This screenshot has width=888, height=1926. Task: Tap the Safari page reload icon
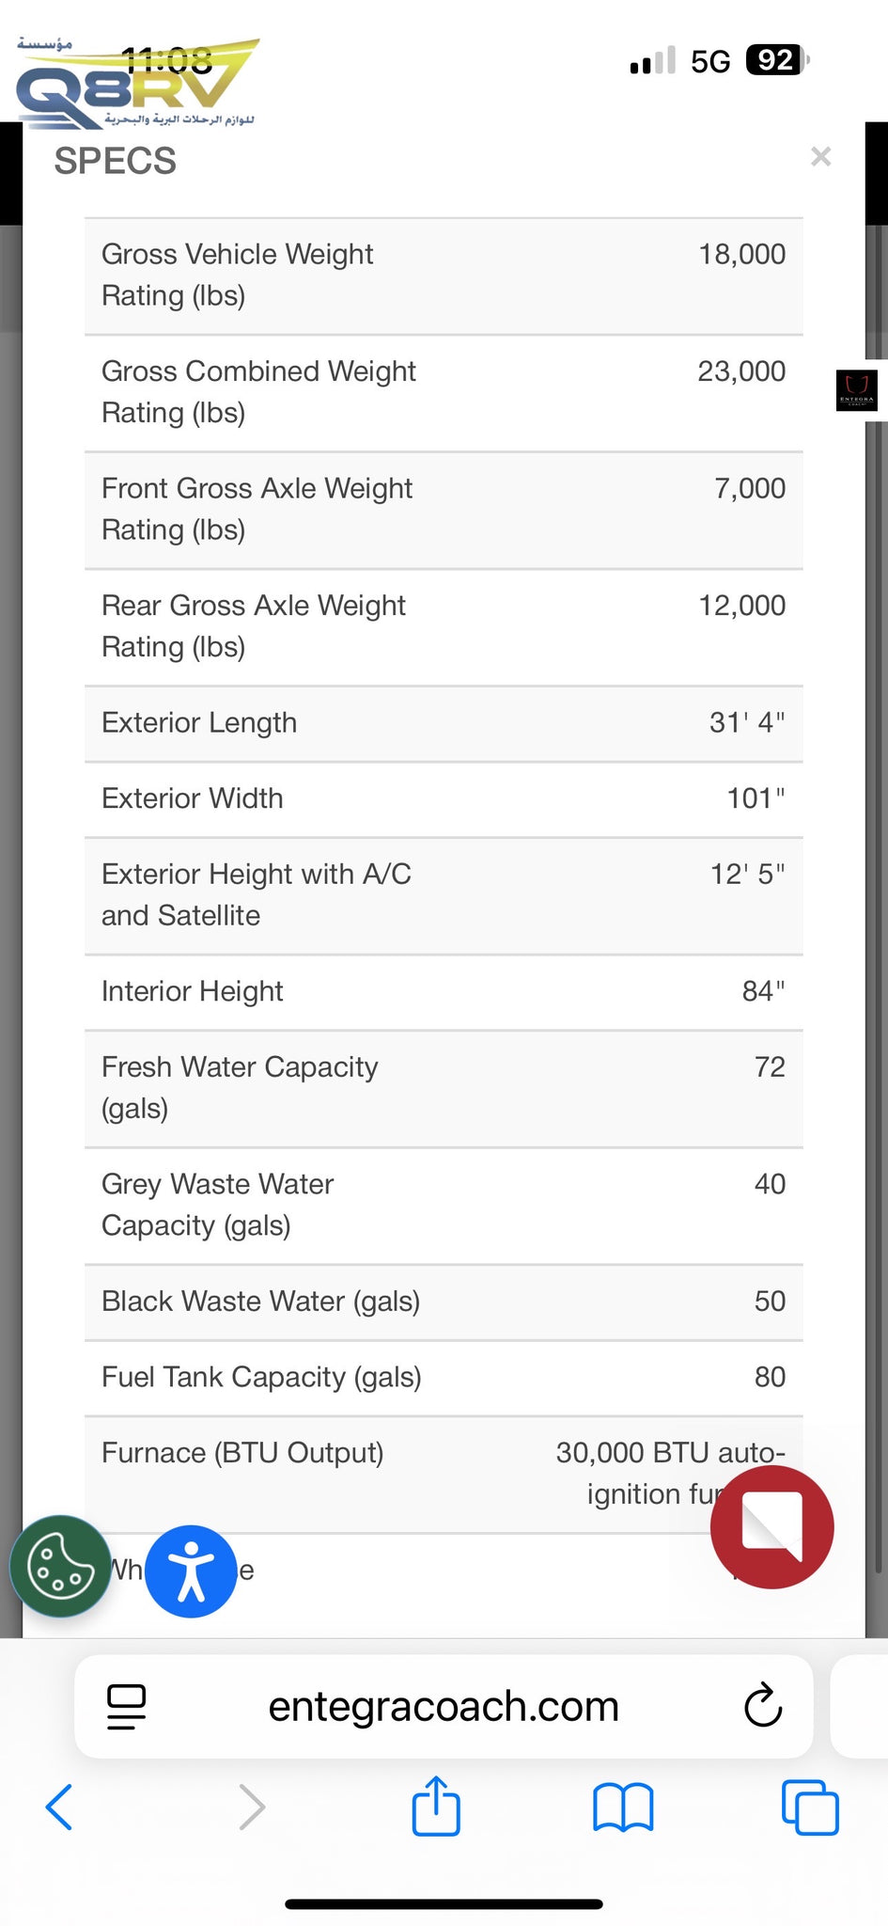click(762, 1706)
